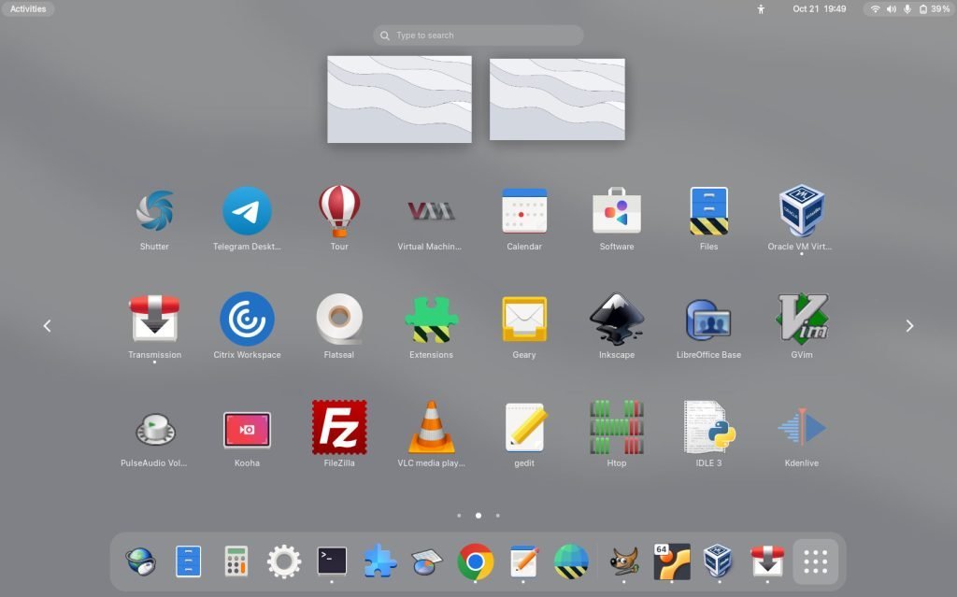This screenshot has height=597, width=957.
Task: Switch to the second workspace thumbnail
Action: tap(557, 99)
